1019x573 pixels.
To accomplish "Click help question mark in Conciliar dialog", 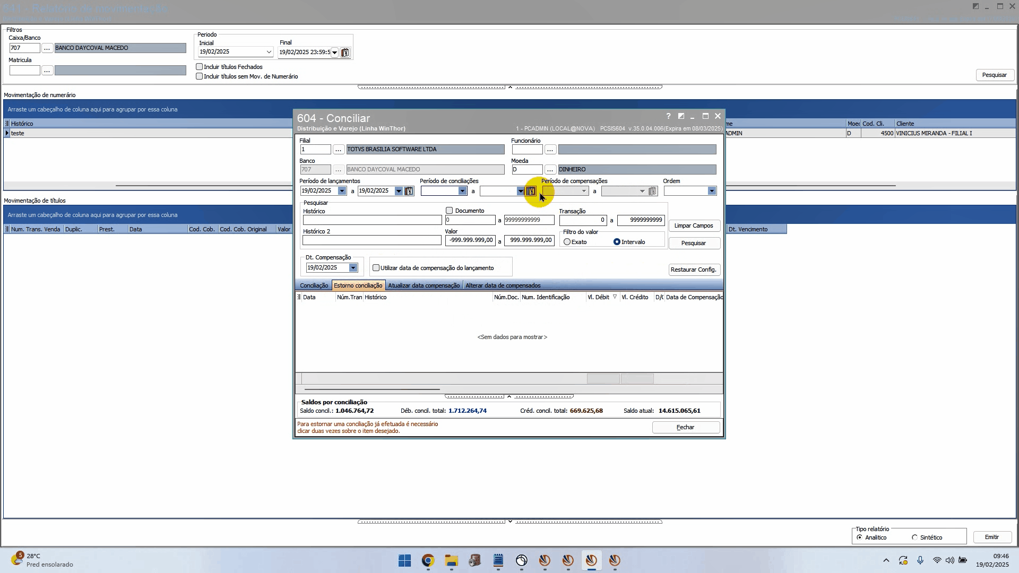I will tap(668, 116).
